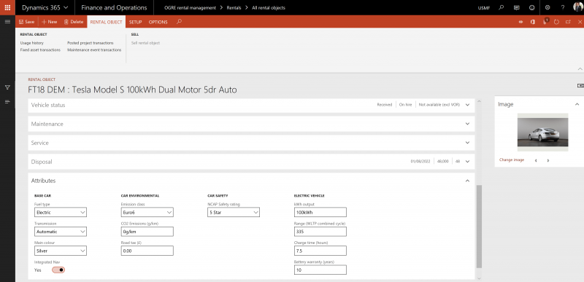Click the Power Apps connector icon
Viewport: 584px width, 282px height.
coord(520,22)
